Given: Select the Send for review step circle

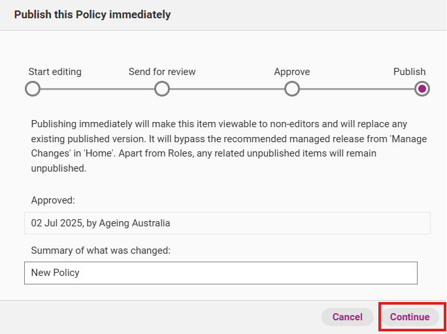Looking at the screenshot, I should [x=162, y=89].
